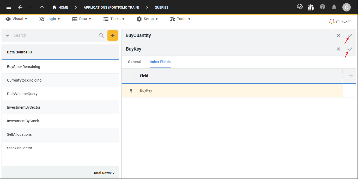Select the SellAllocations query
Screen dimensions: 358x179
(60, 135)
